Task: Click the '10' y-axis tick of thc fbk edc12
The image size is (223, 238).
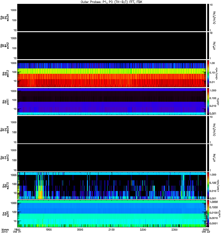Action: 15,193
